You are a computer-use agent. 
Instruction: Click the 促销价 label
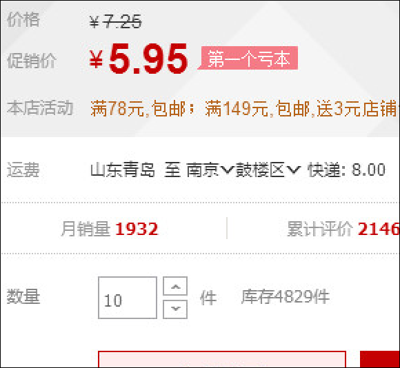click(x=32, y=61)
